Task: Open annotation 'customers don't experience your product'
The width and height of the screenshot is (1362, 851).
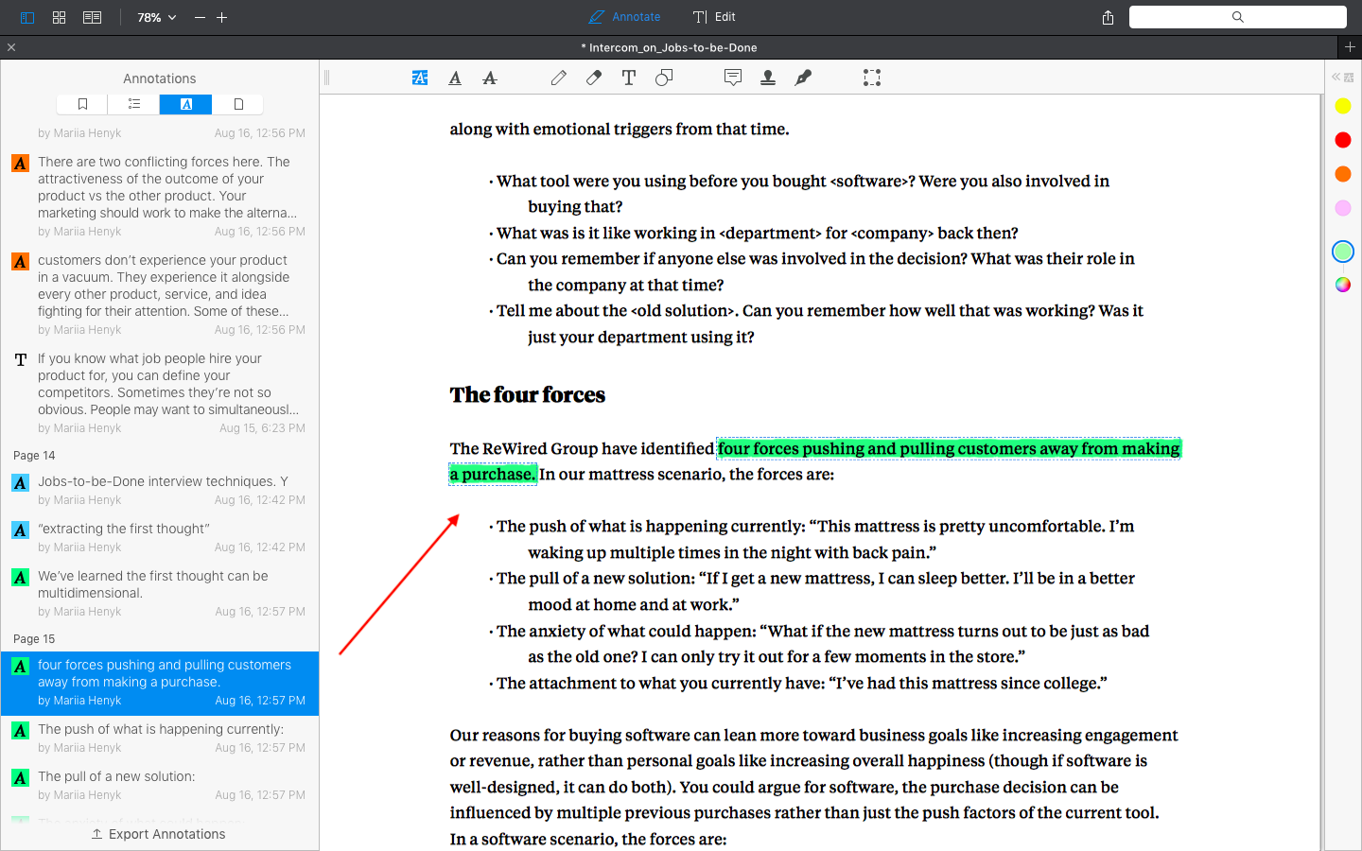Action: [x=160, y=294]
